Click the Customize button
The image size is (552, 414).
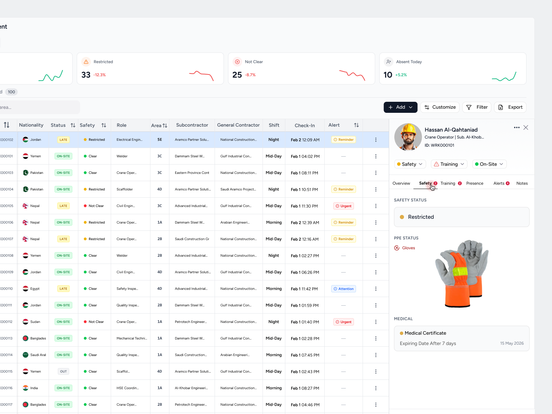pos(440,107)
